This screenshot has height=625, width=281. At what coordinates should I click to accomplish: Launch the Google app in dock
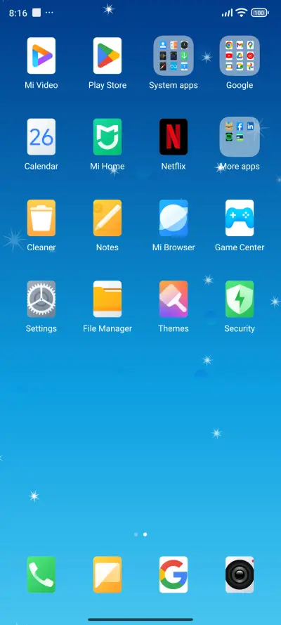[174, 574]
